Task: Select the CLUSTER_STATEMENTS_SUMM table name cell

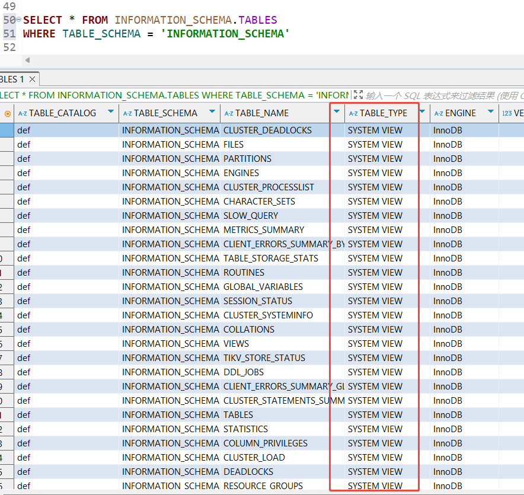Action: click(282, 401)
